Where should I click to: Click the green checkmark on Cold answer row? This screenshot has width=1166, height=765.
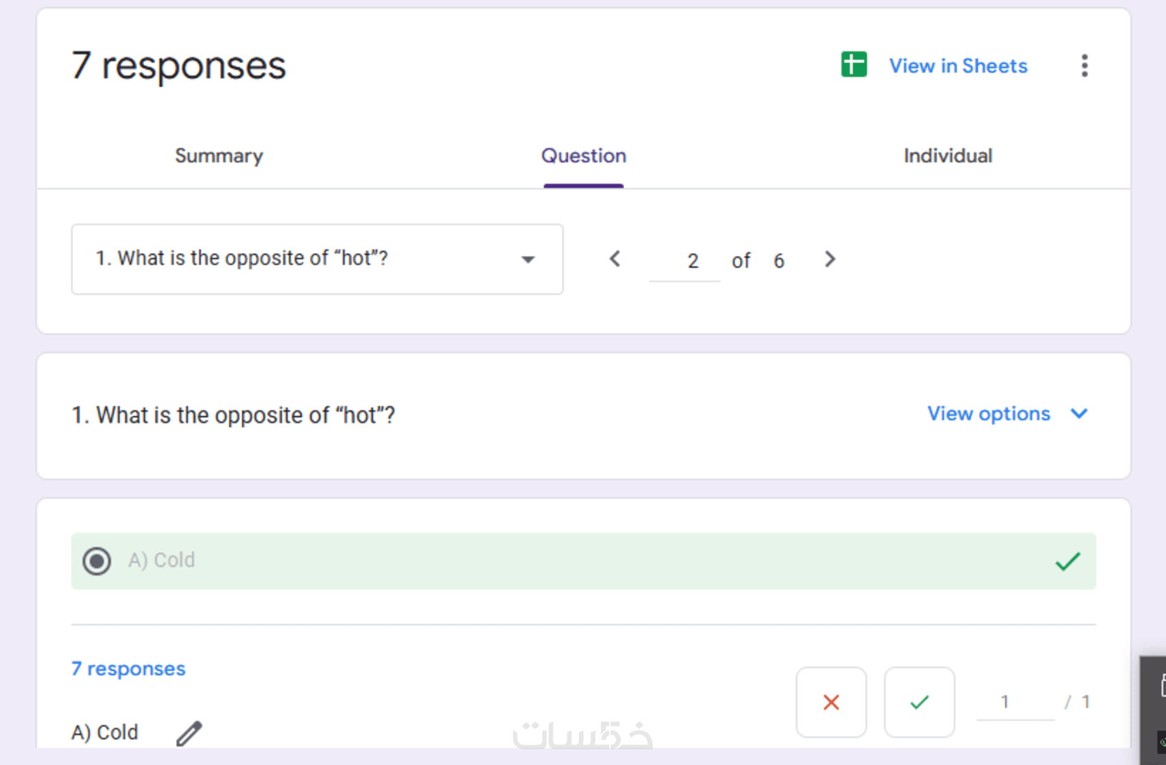click(1068, 562)
